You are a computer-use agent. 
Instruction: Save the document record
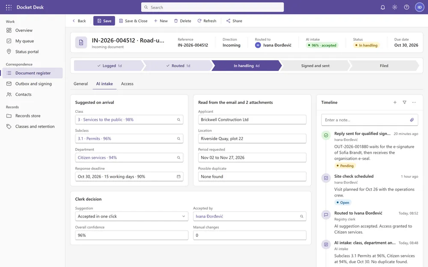click(104, 21)
